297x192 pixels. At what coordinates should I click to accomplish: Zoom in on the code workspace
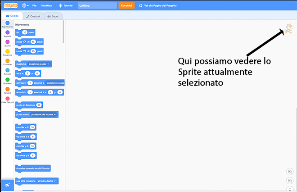[x=289, y=171]
